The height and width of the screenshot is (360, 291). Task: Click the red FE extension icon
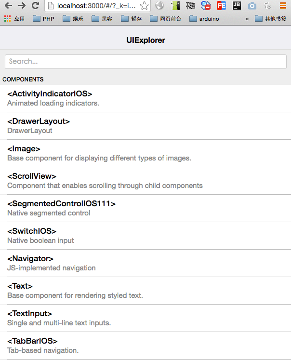click(221, 6)
